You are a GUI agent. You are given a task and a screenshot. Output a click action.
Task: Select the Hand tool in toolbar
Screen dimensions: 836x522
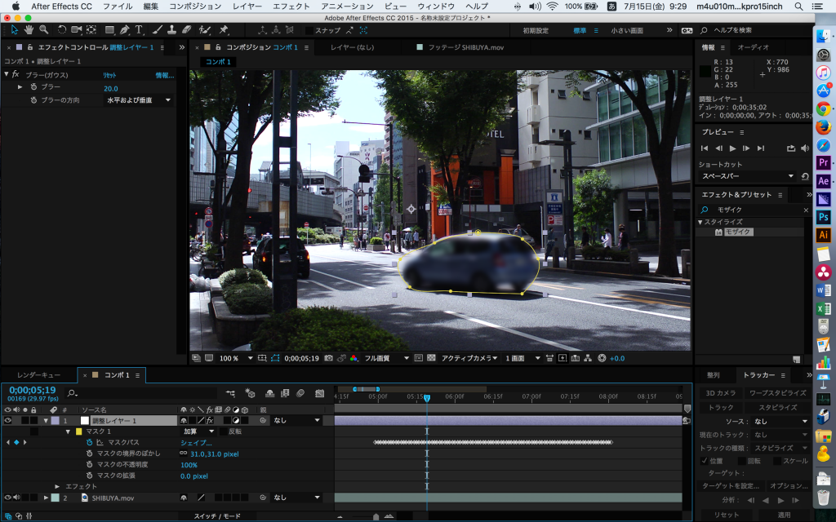tap(29, 30)
